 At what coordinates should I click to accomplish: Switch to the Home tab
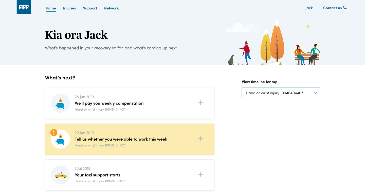(x=51, y=8)
